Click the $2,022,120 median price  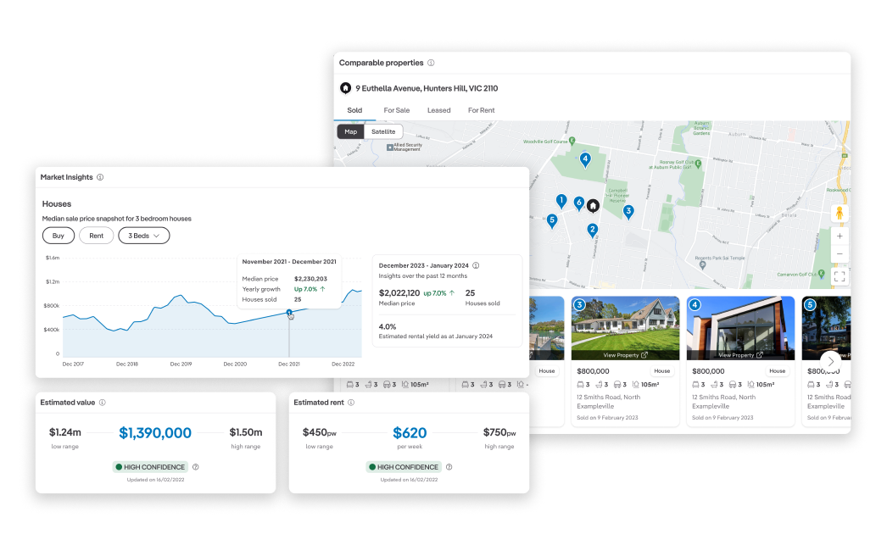399,293
